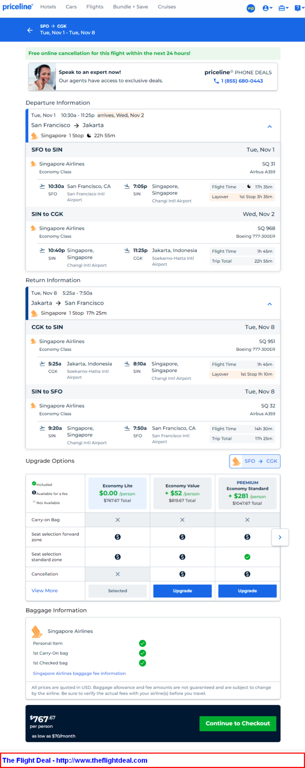Open the help question mark dropdown
The height and width of the screenshot is (768, 305).
coord(299,8)
